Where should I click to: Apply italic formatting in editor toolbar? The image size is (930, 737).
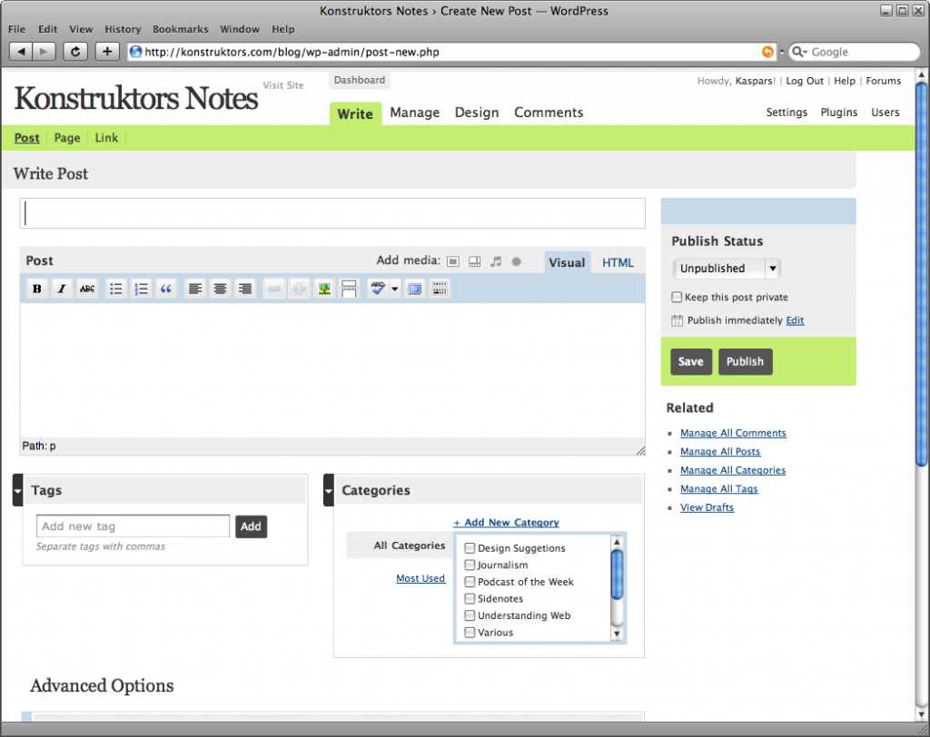[62, 289]
